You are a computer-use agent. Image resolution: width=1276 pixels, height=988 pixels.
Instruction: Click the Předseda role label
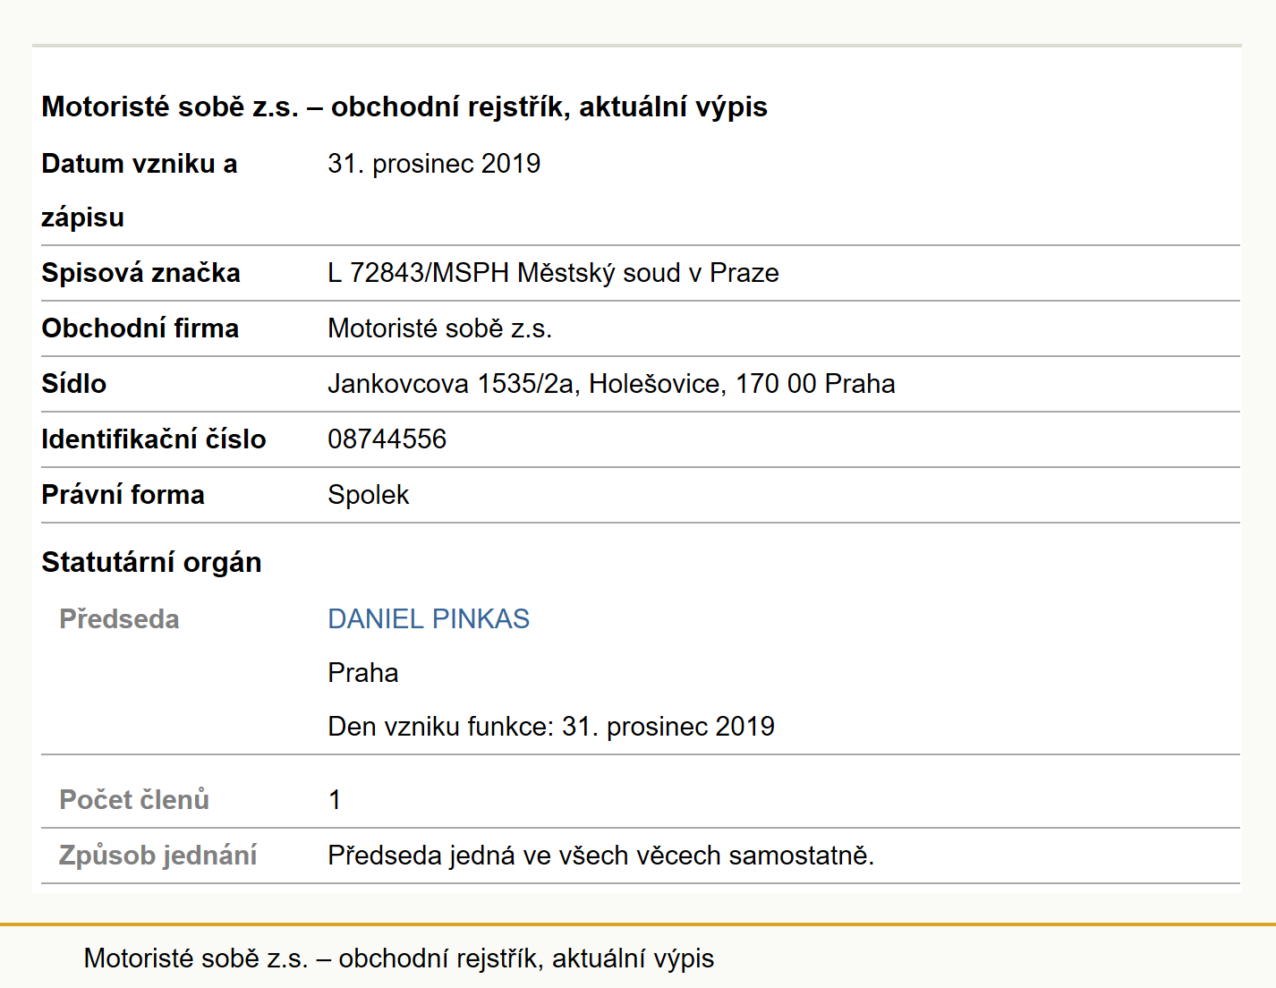point(119,618)
